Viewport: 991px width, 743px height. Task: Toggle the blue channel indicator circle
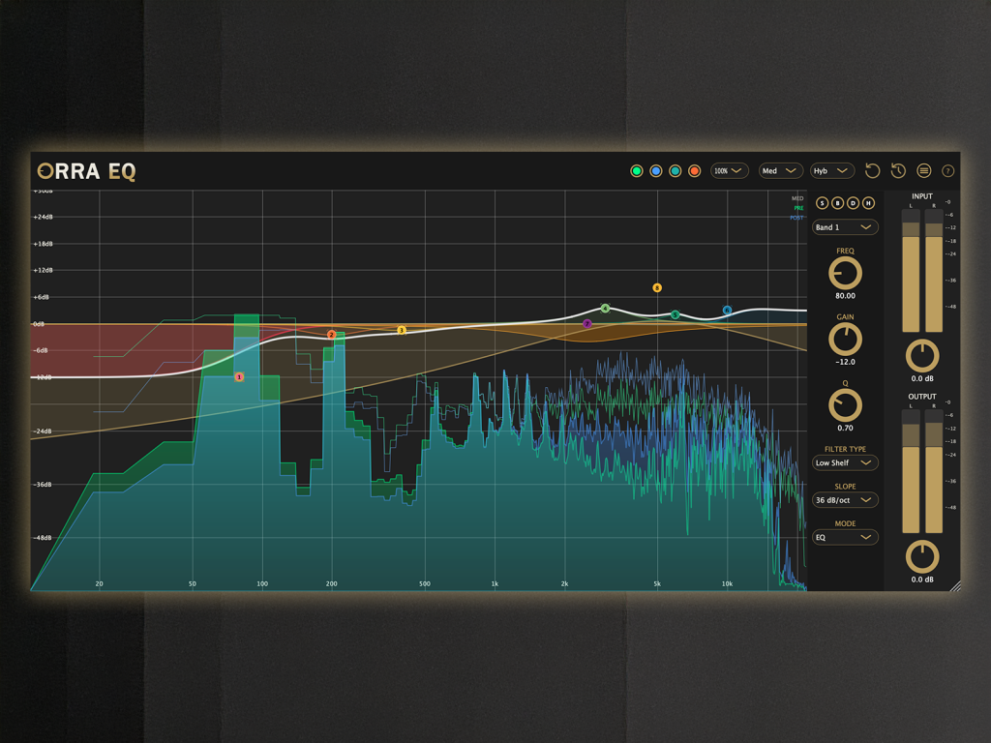click(656, 170)
